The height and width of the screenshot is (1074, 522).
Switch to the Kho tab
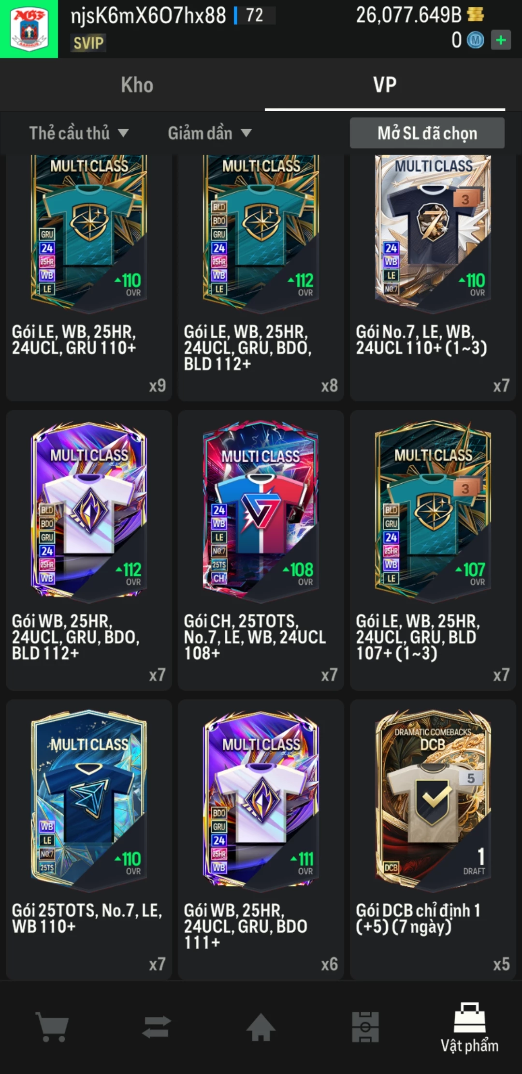click(137, 85)
